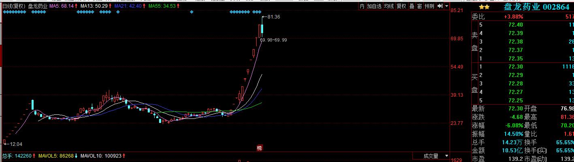Select sell level 5 price 72.40
The height and width of the screenshot is (162, 574).
click(x=515, y=25)
